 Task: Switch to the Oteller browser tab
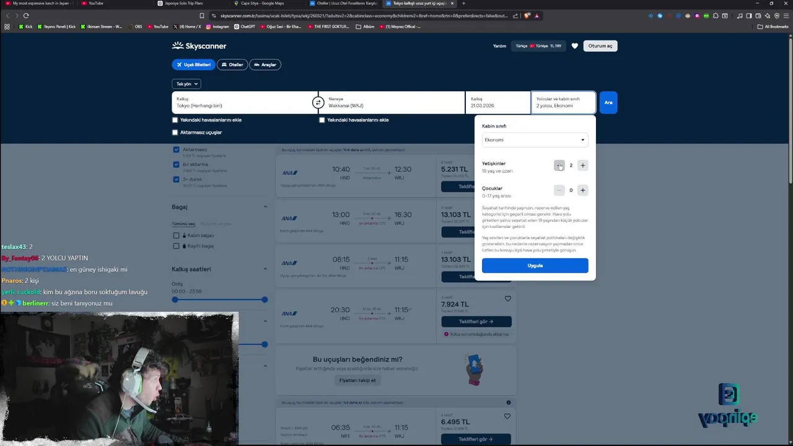click(x=344, y=4)
